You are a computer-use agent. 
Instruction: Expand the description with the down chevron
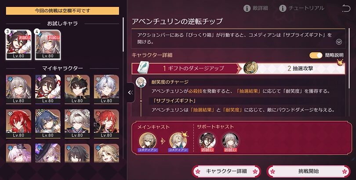[x=339, y=42]
